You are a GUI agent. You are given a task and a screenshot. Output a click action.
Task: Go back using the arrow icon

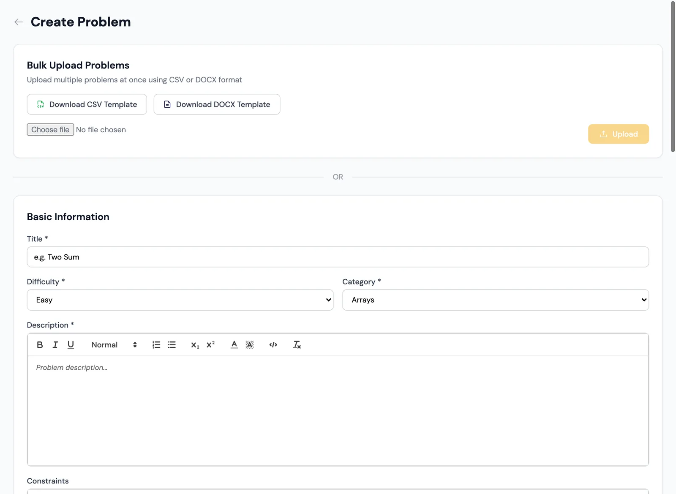coord(19,22)
